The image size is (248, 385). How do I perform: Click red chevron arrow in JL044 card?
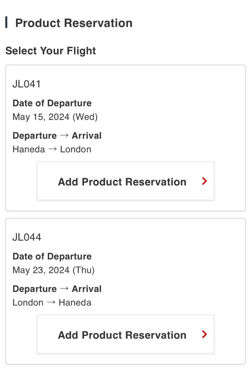[204, 334]
